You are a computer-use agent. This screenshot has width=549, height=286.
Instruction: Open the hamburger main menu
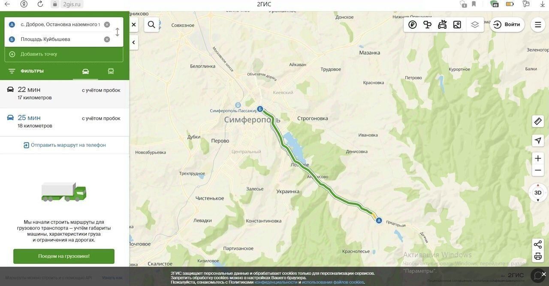click(538, 24)
